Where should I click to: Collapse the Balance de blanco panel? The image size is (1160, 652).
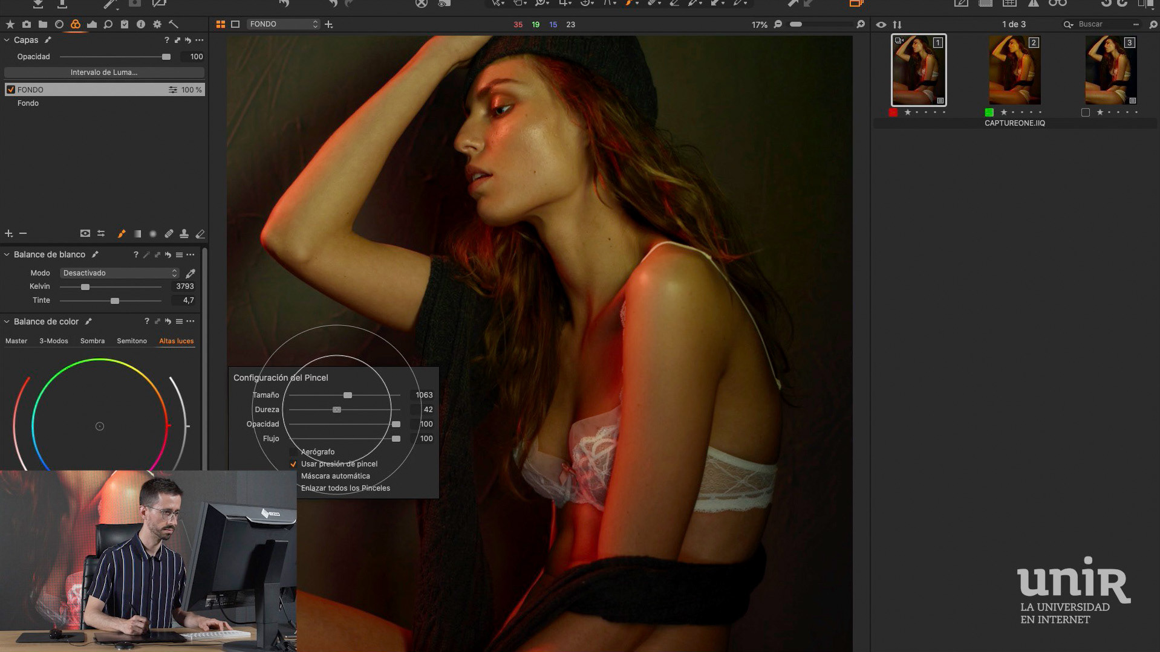(x=7, y=255)
